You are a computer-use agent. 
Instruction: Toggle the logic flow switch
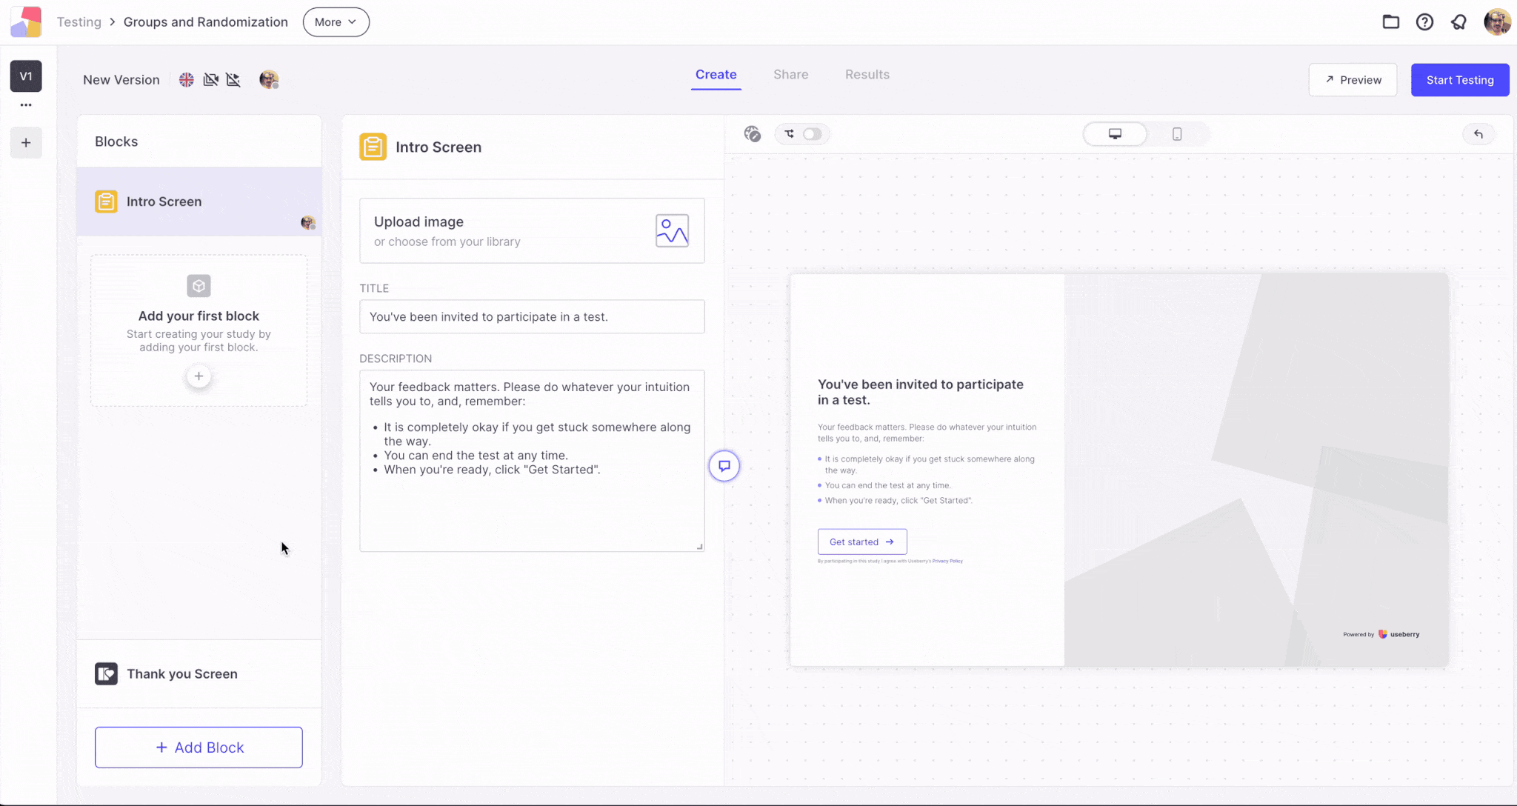click(812, 134)
